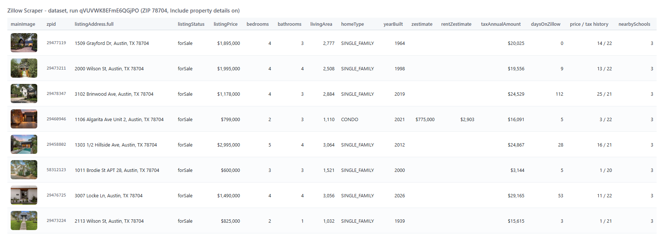This screenshot has height=240, width=664.
Task: Click the rentZestimate column header
Action: point(456,24)
